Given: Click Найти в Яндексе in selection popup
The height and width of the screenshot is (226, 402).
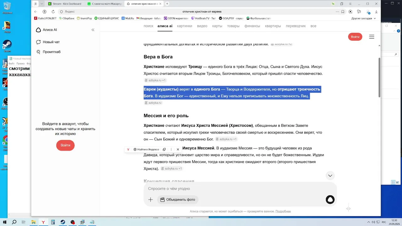Looking at the screenshot, I should [x=146, y=149].
